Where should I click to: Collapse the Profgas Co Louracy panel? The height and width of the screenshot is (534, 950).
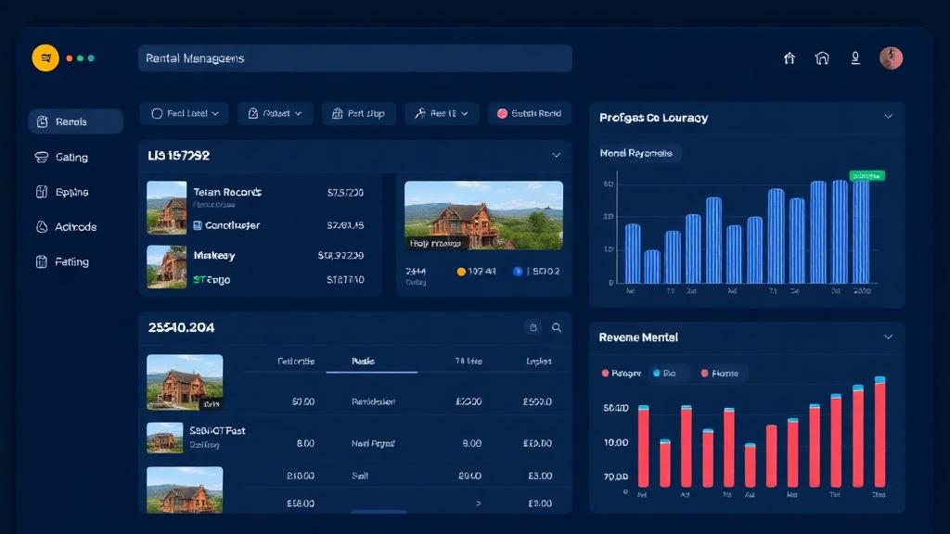[889, 118]
